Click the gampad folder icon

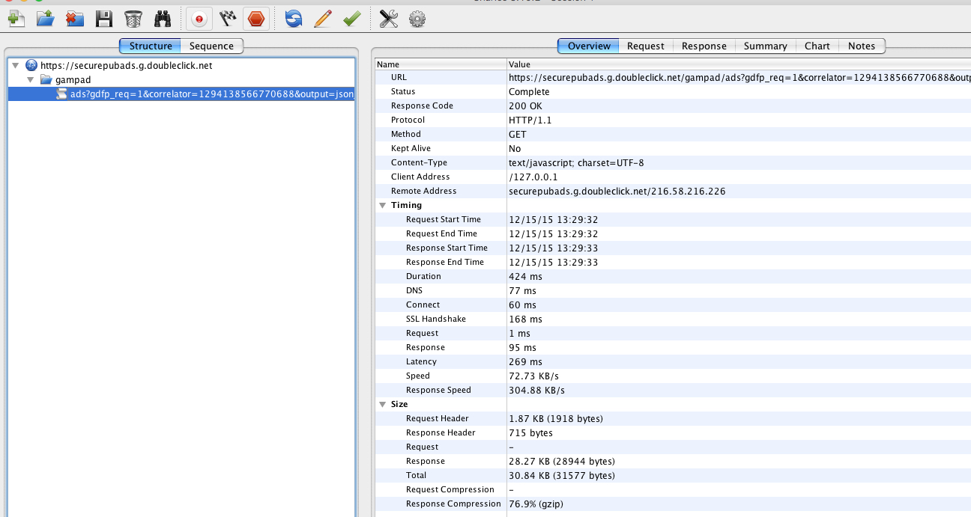(x=46, y=79)
